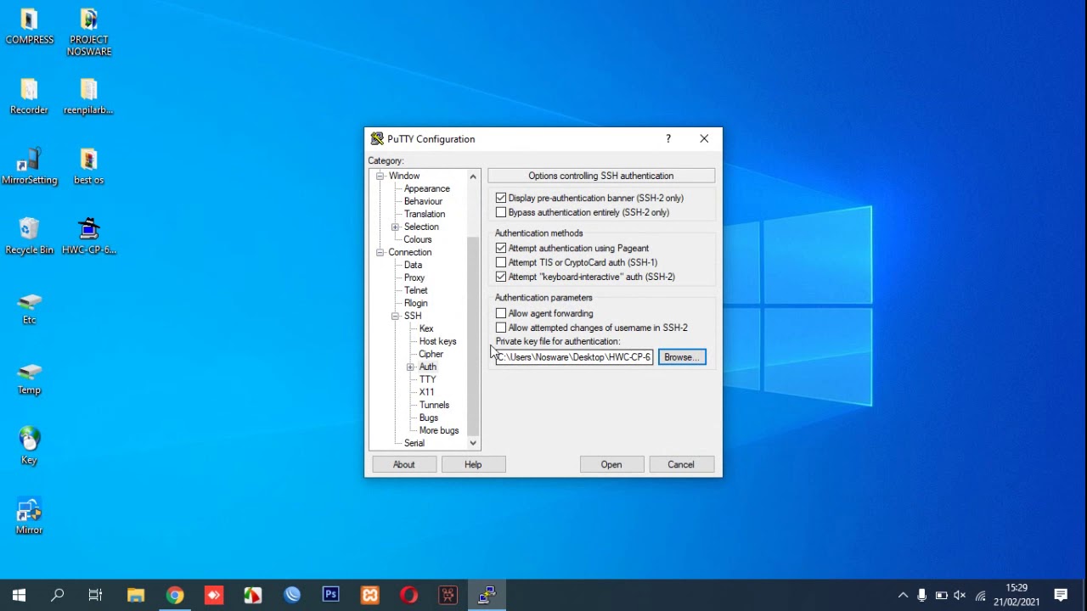Image resolution: width=1087 pixels, height=611 pixels.
Task: Select Appearance in category tree
Action: coord(427,188)
